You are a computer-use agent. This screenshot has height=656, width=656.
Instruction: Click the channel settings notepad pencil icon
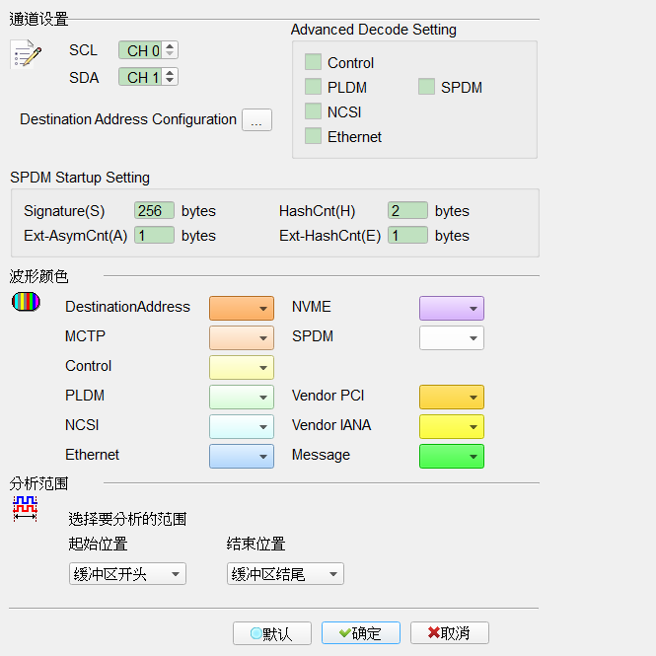26,53
